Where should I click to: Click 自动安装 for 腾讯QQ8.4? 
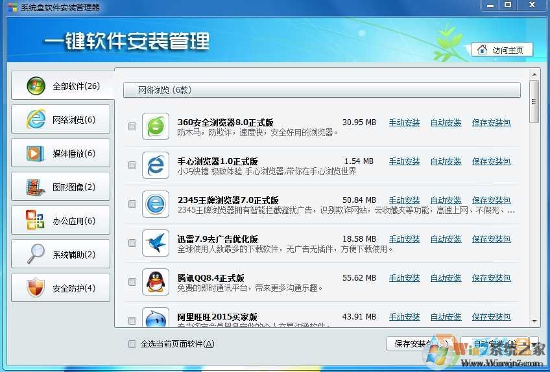pos(446,278)
